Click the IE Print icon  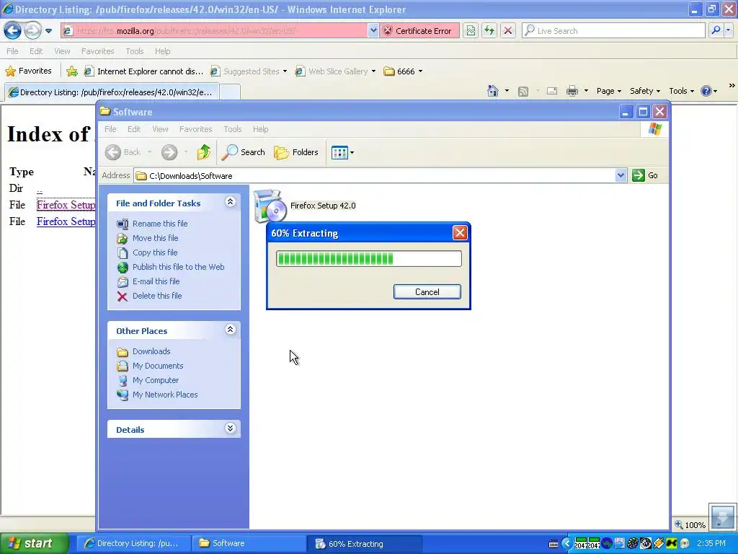pyautogui.click(x=572, y=91)
